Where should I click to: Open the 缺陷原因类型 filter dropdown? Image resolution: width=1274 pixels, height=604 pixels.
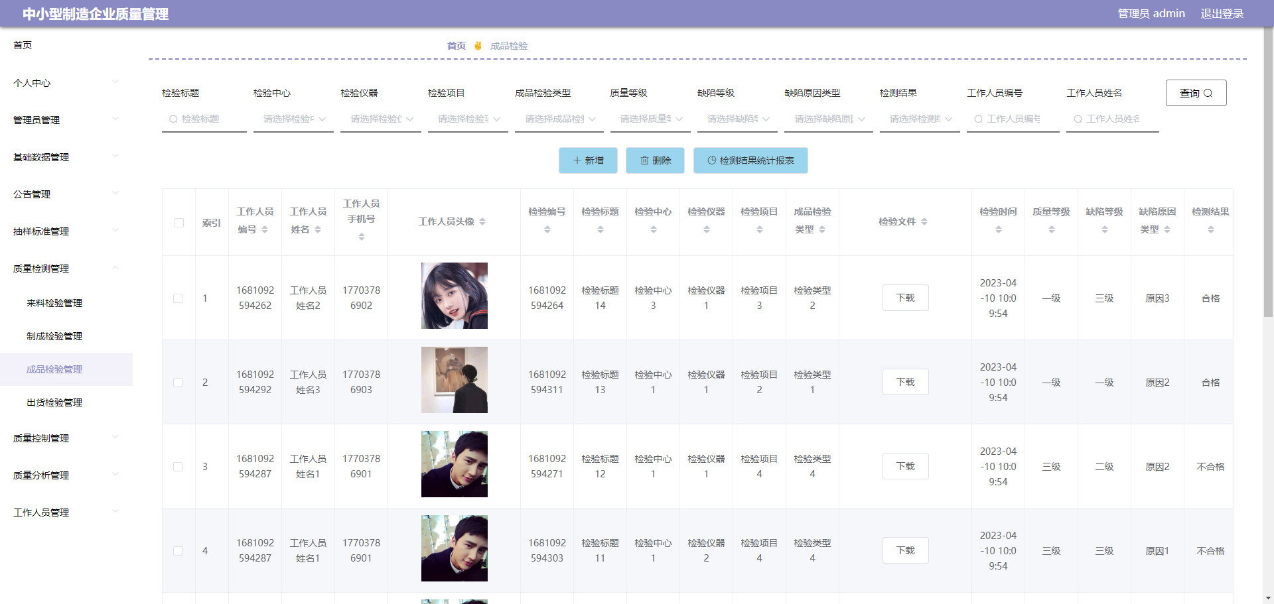(829, 119)
